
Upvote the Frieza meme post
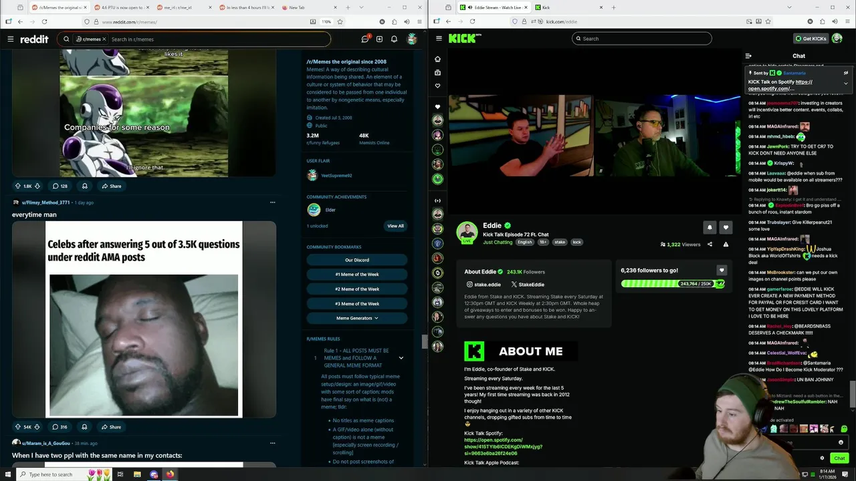click(18, 186)
